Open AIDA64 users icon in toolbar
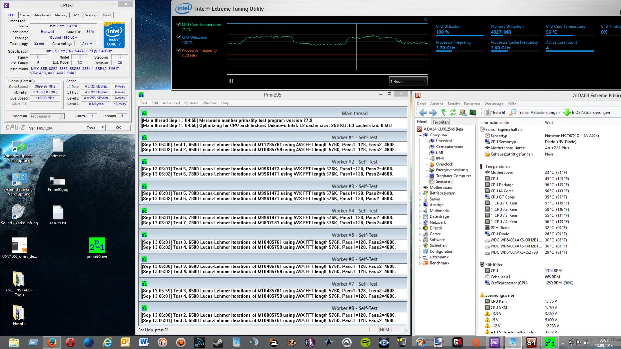 coord(463,113)
